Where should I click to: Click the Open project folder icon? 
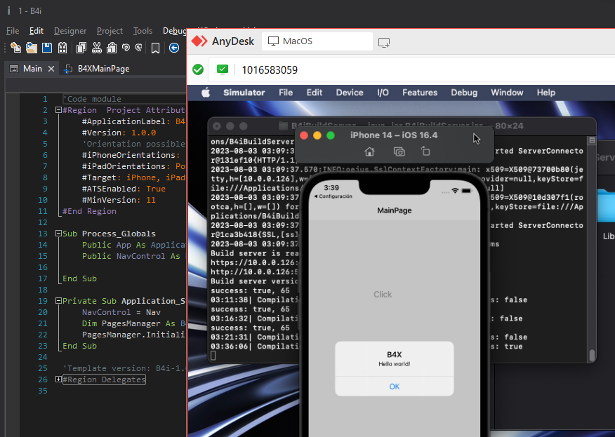32,48
